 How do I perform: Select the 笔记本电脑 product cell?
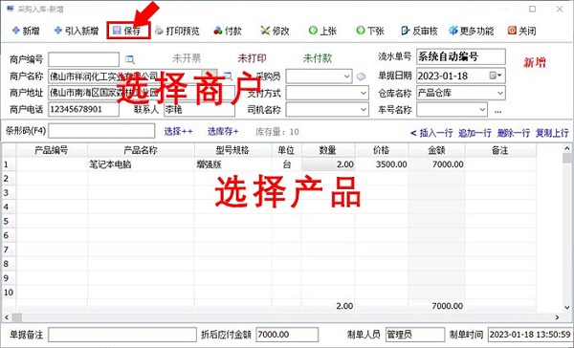(141, 164)
